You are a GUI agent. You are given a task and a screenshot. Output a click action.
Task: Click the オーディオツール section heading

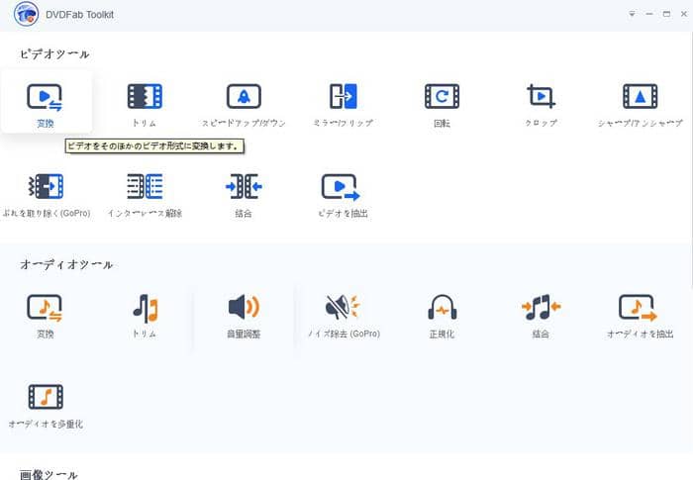click(66, 264)
